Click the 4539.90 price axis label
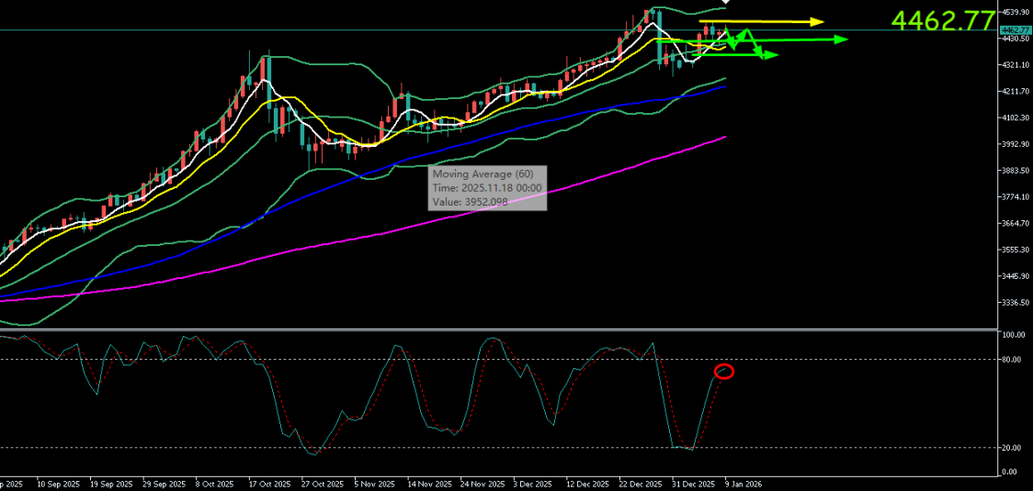Image resolution: width=1033 pixels, height=491 pixels. click(x=1016, y=12)
